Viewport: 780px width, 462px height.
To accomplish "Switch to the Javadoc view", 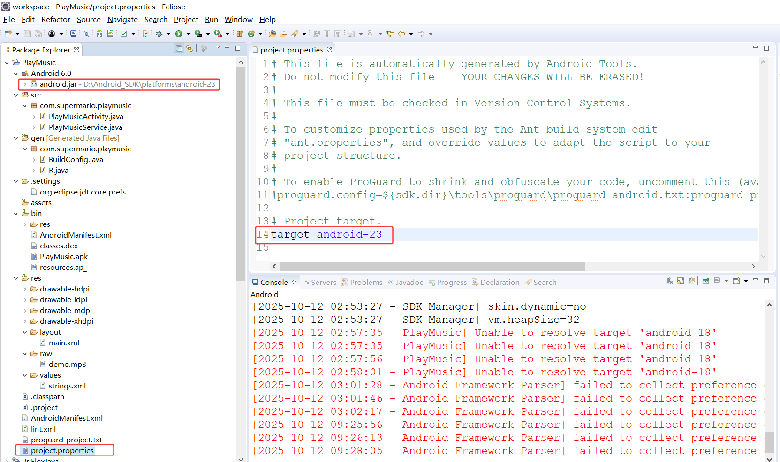I will [409, 282].
